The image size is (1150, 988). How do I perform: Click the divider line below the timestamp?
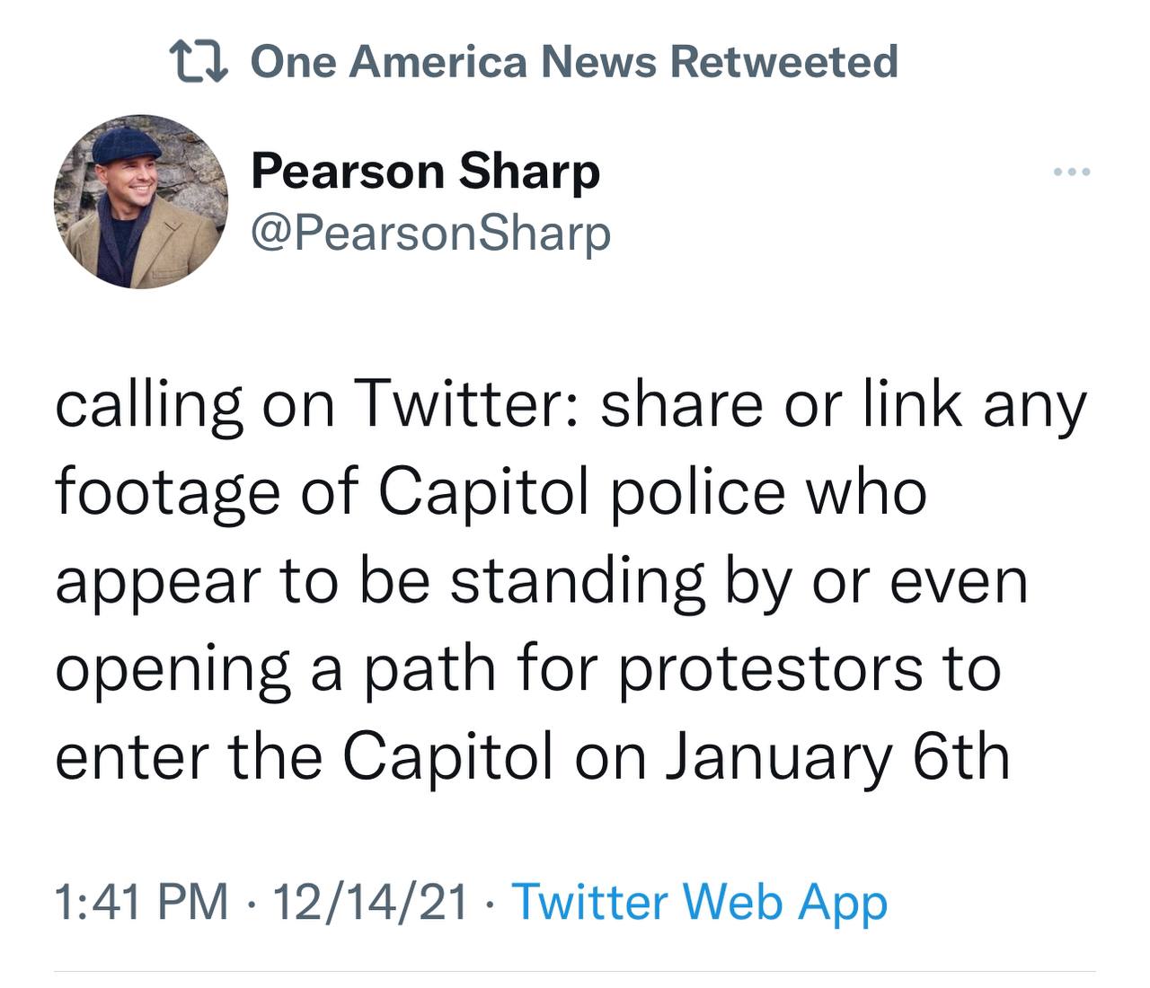(575, 971)
